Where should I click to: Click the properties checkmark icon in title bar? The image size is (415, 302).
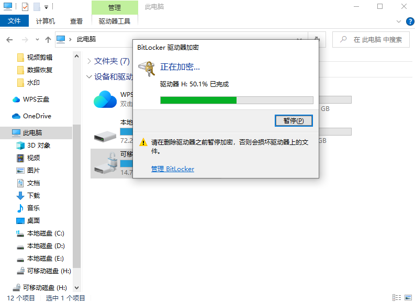(25, 7)
